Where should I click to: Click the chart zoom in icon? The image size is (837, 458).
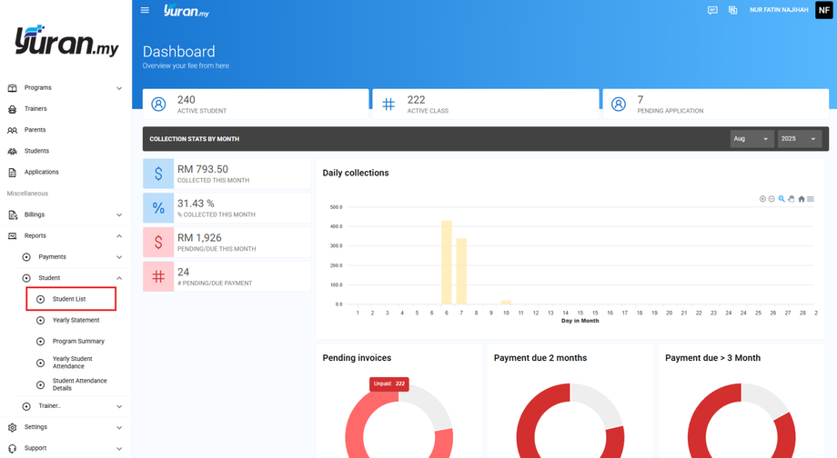(x=762, y=199)
